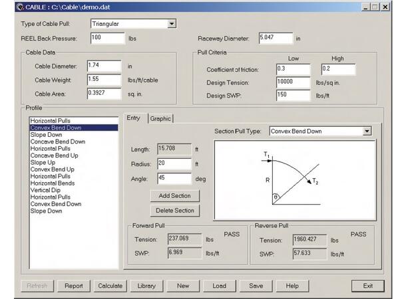Select the last Slope Down profile entry
Image resolution: width=406 pixels, height=299 pixels.
[74, 211]
